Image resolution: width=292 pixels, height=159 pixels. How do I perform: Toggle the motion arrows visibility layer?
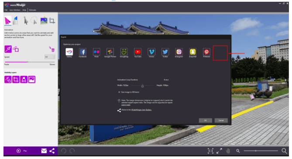[x=8, y=79]
